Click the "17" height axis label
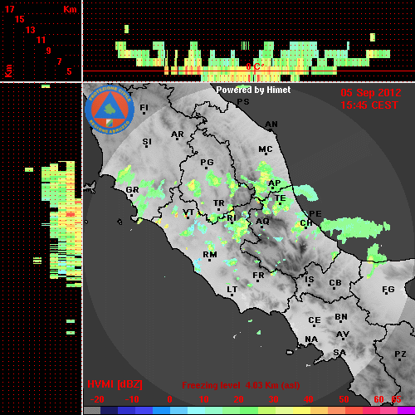 pyautogui.click(x=9, y=9)
